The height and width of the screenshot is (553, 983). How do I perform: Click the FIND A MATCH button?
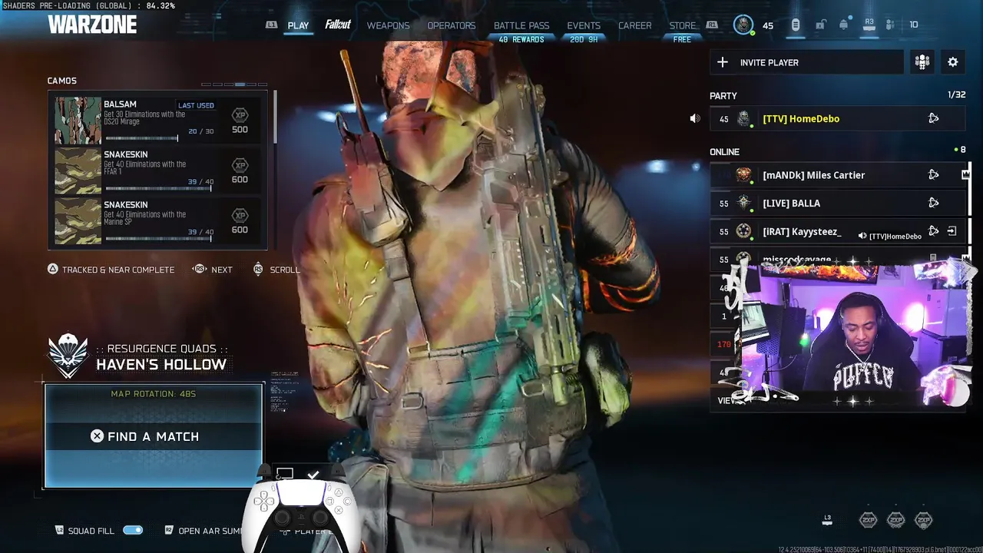click(x=154, y=436)
